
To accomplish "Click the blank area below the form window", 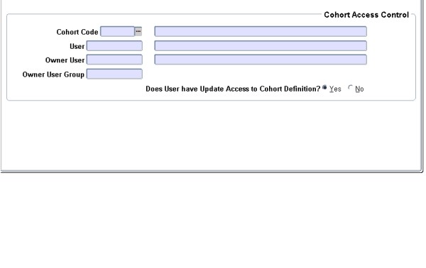I will pos(212,220).
